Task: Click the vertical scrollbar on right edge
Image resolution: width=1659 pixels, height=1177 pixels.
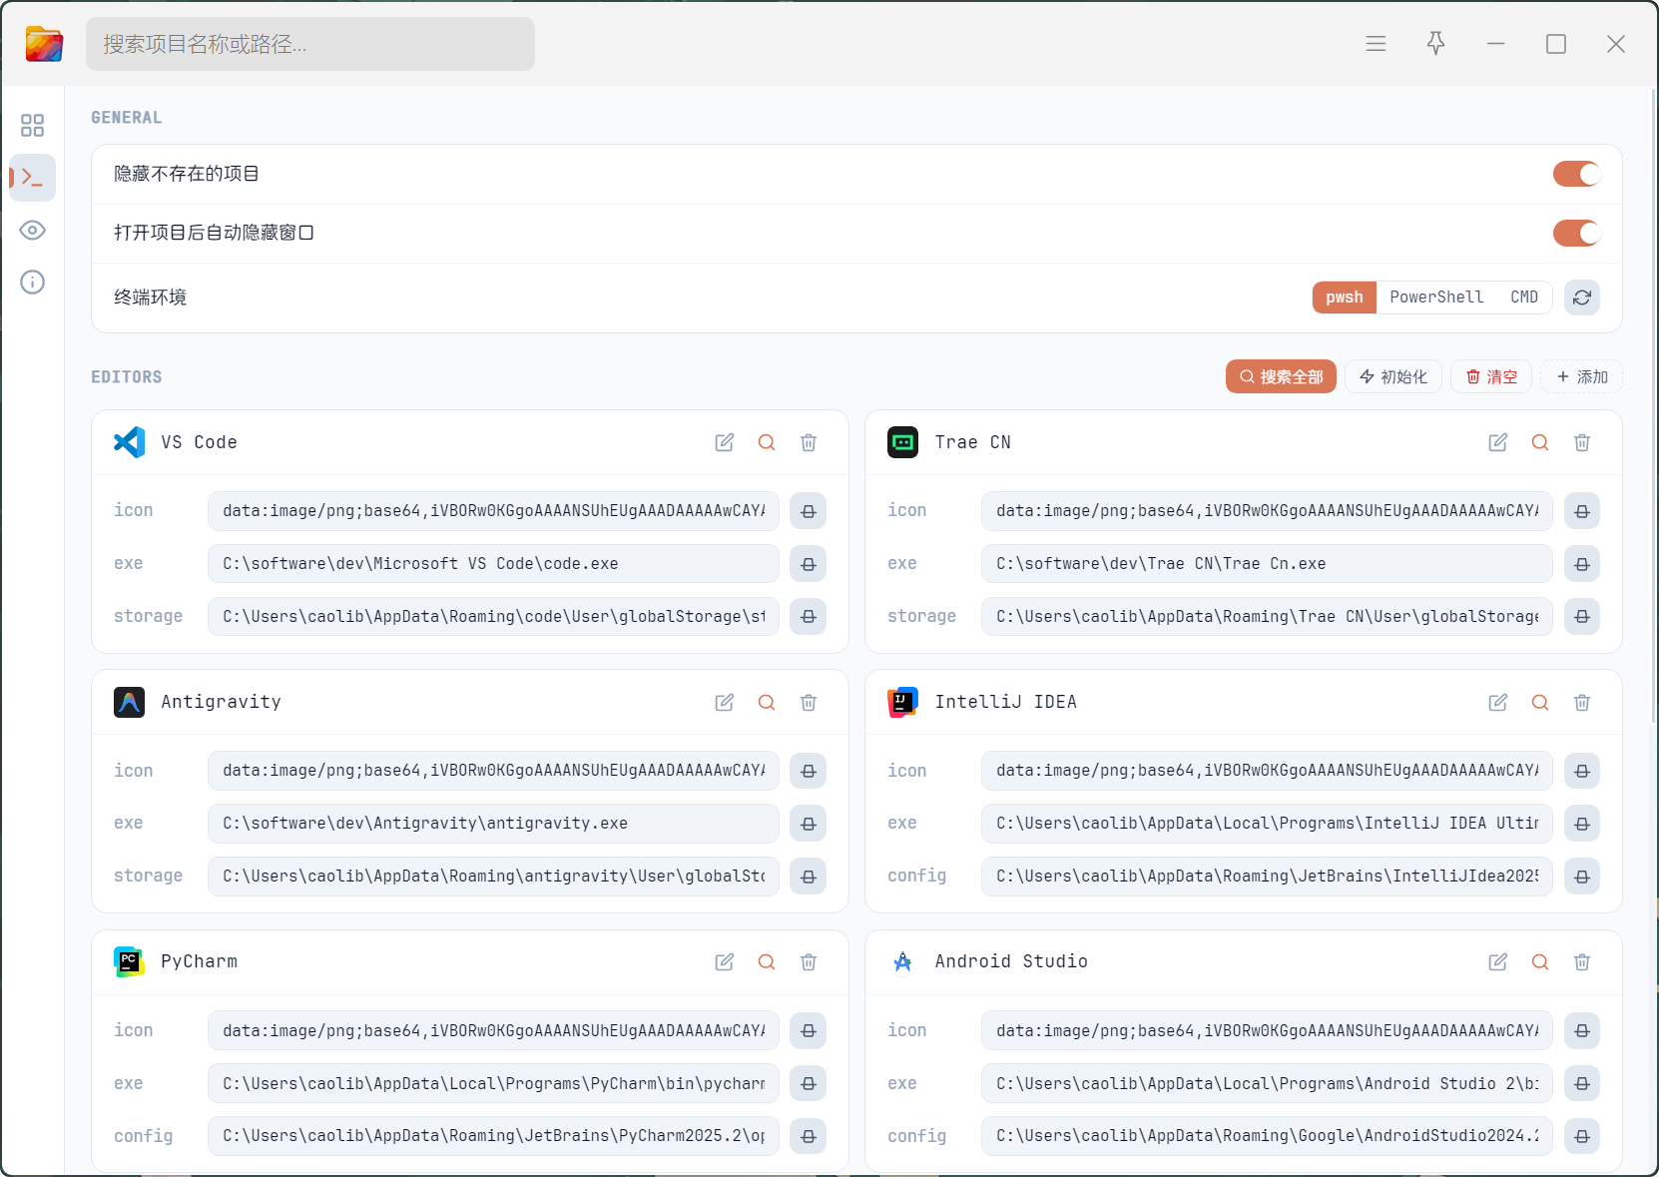Action: (x=1653, y=405)
